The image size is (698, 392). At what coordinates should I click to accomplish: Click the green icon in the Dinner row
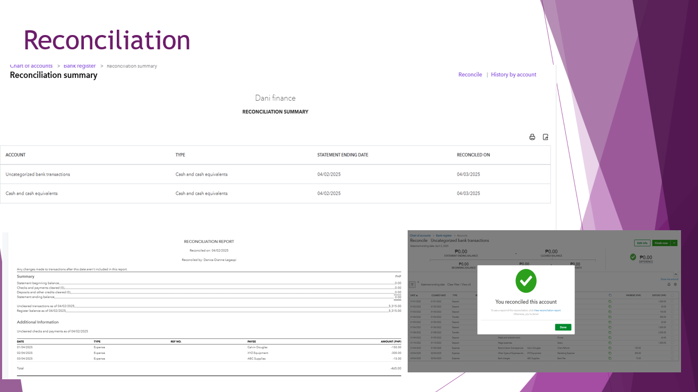(610, 337)
